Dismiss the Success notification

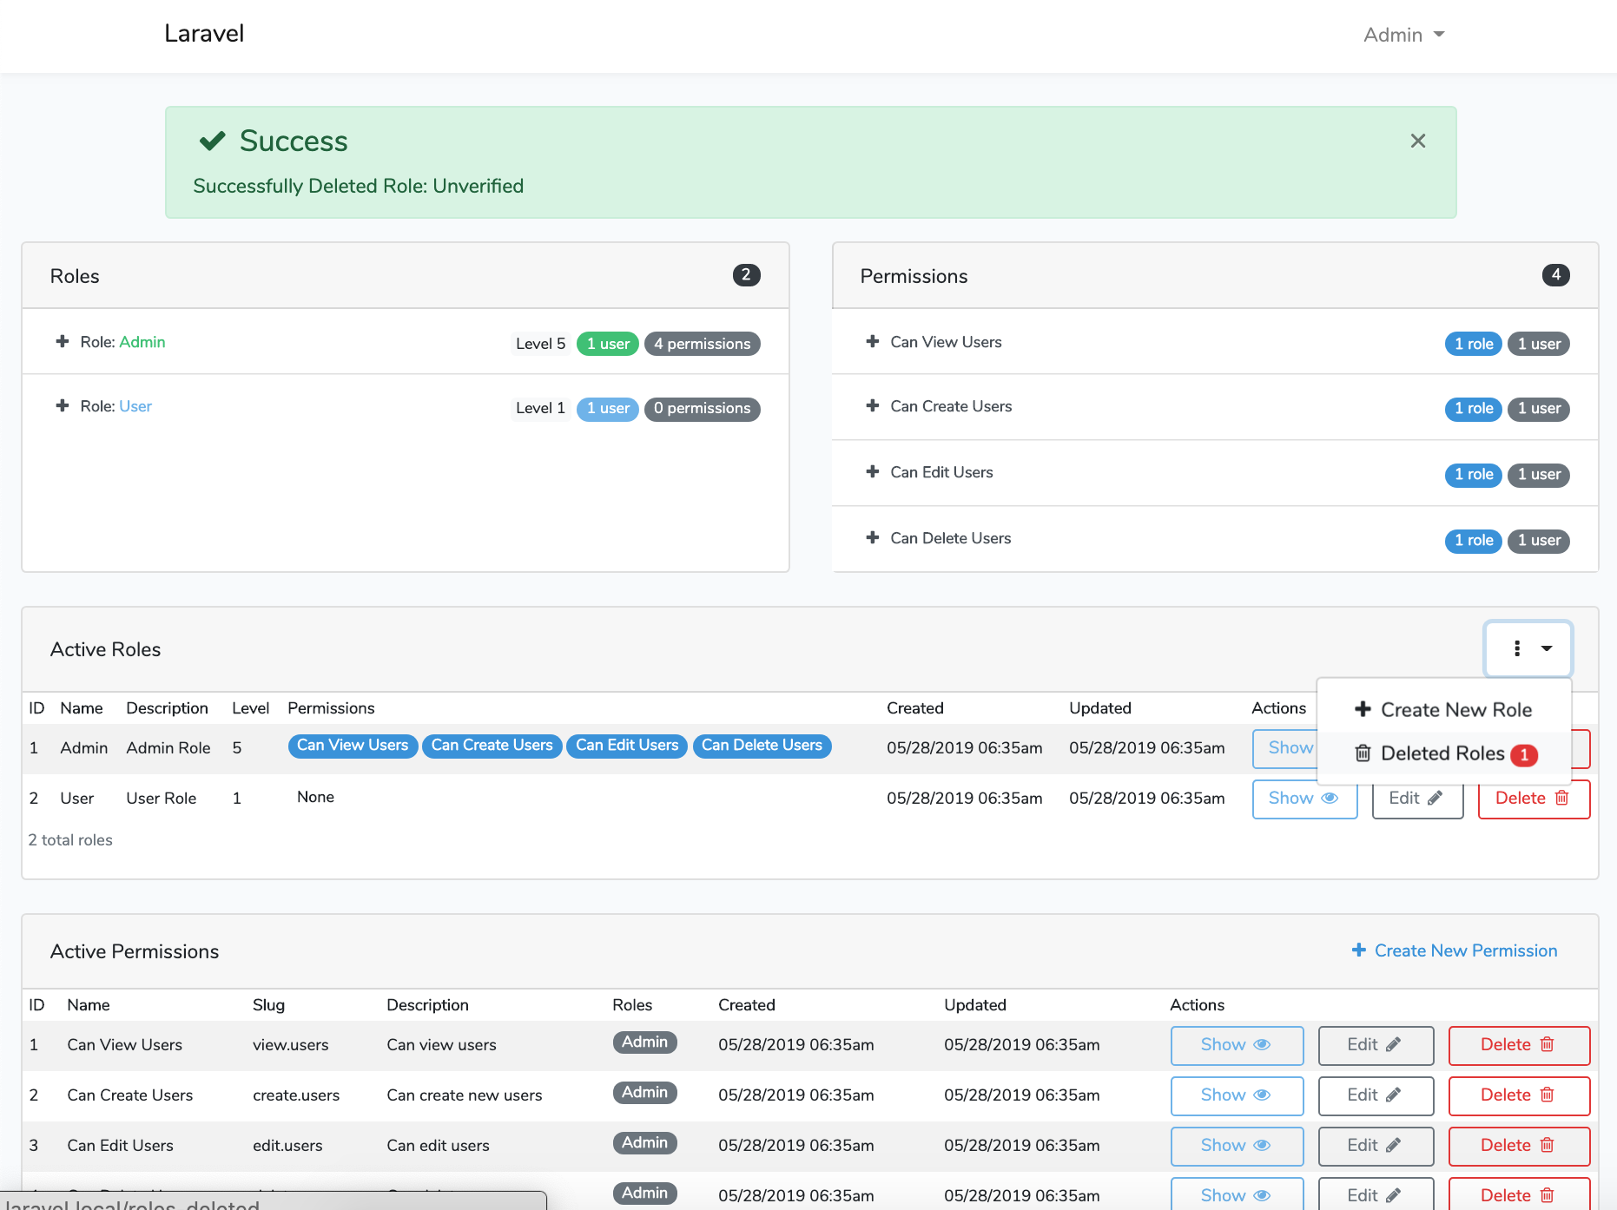tap(1418, 140)
